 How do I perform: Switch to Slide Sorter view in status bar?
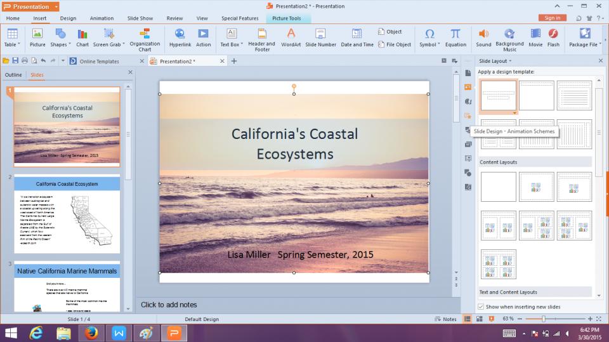click(x=480, y=319)
